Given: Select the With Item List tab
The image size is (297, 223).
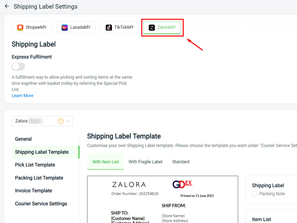Looking at the screenshot, I should pyautogui.click(x=105, y=161).
